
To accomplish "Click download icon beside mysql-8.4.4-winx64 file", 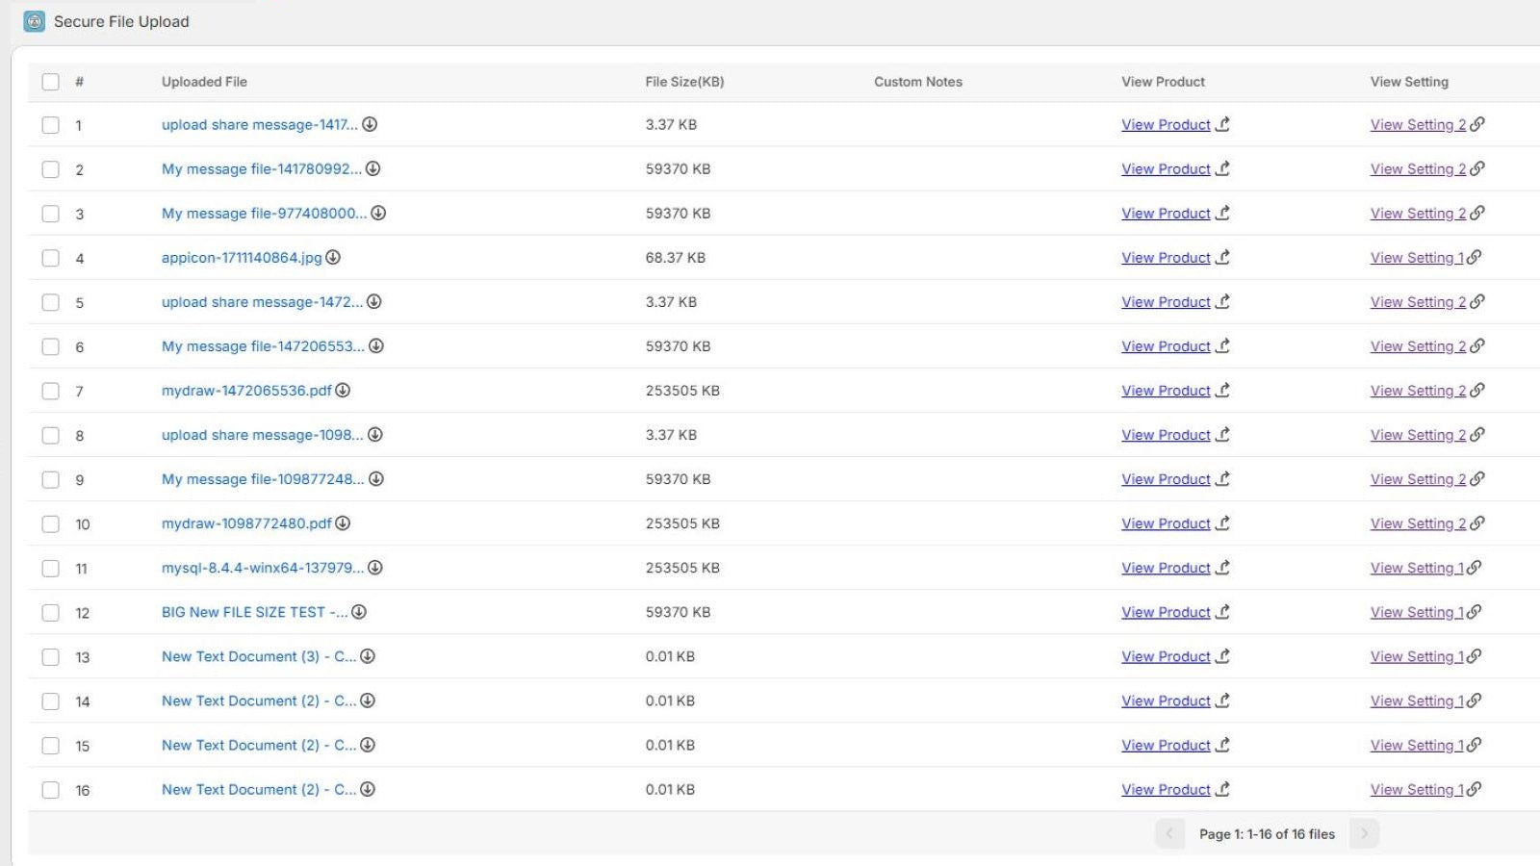I will (377, 568).
